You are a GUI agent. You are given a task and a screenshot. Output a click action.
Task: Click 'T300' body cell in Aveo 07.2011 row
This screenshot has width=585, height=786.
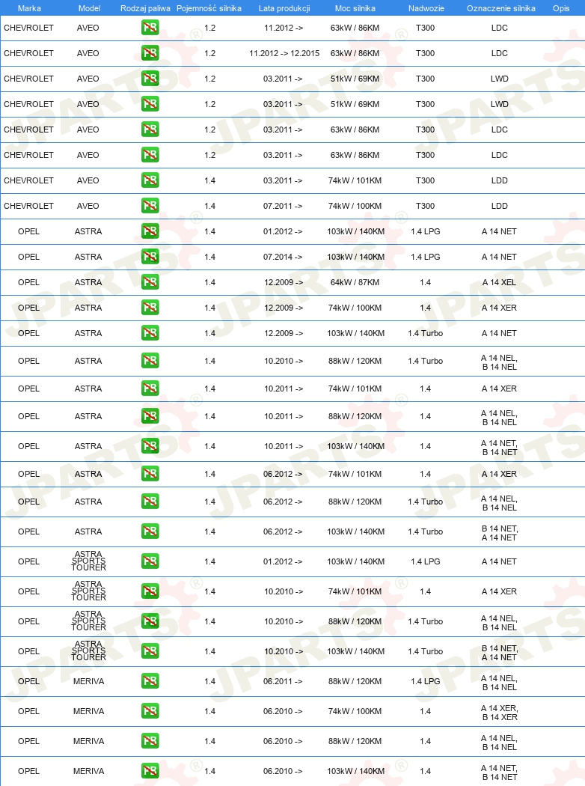425,206
